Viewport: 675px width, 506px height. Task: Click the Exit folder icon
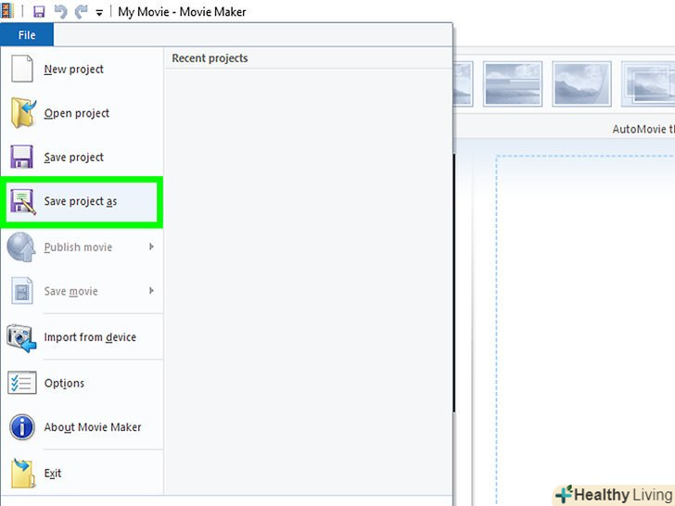click(22, 474)
